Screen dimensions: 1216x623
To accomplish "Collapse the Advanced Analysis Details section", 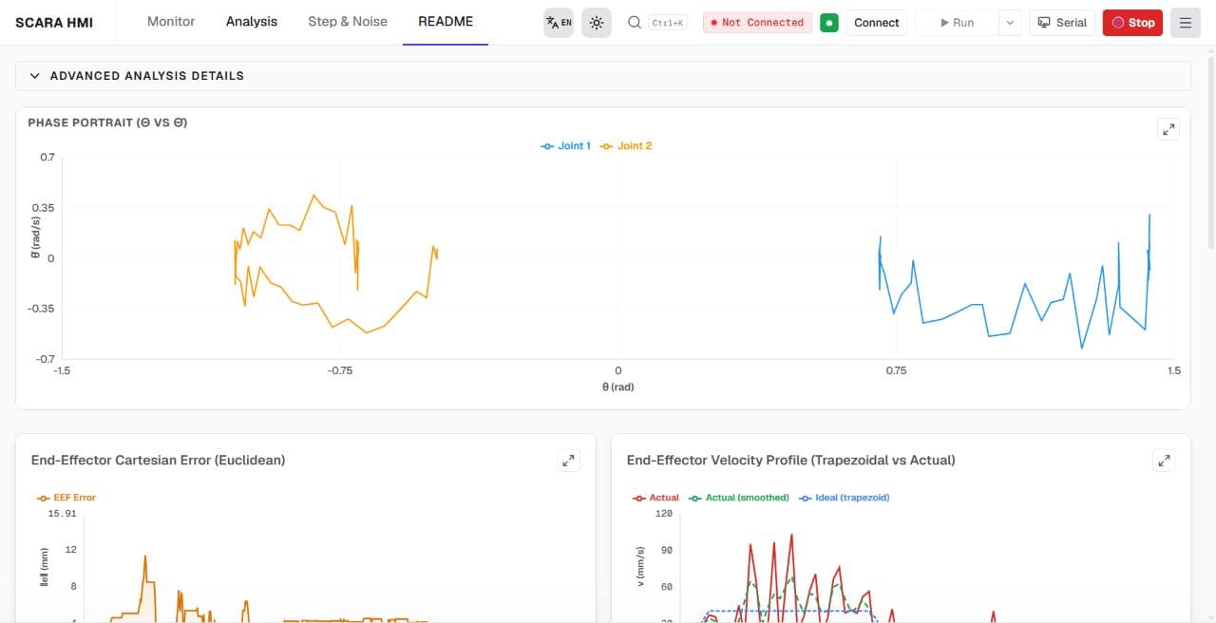I will point(602,75).
